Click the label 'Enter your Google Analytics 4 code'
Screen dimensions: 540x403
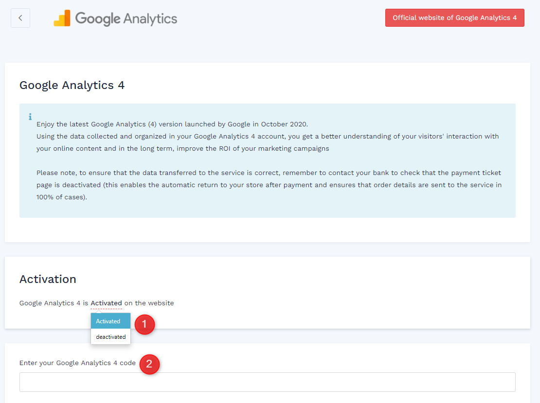pos(77,363)
